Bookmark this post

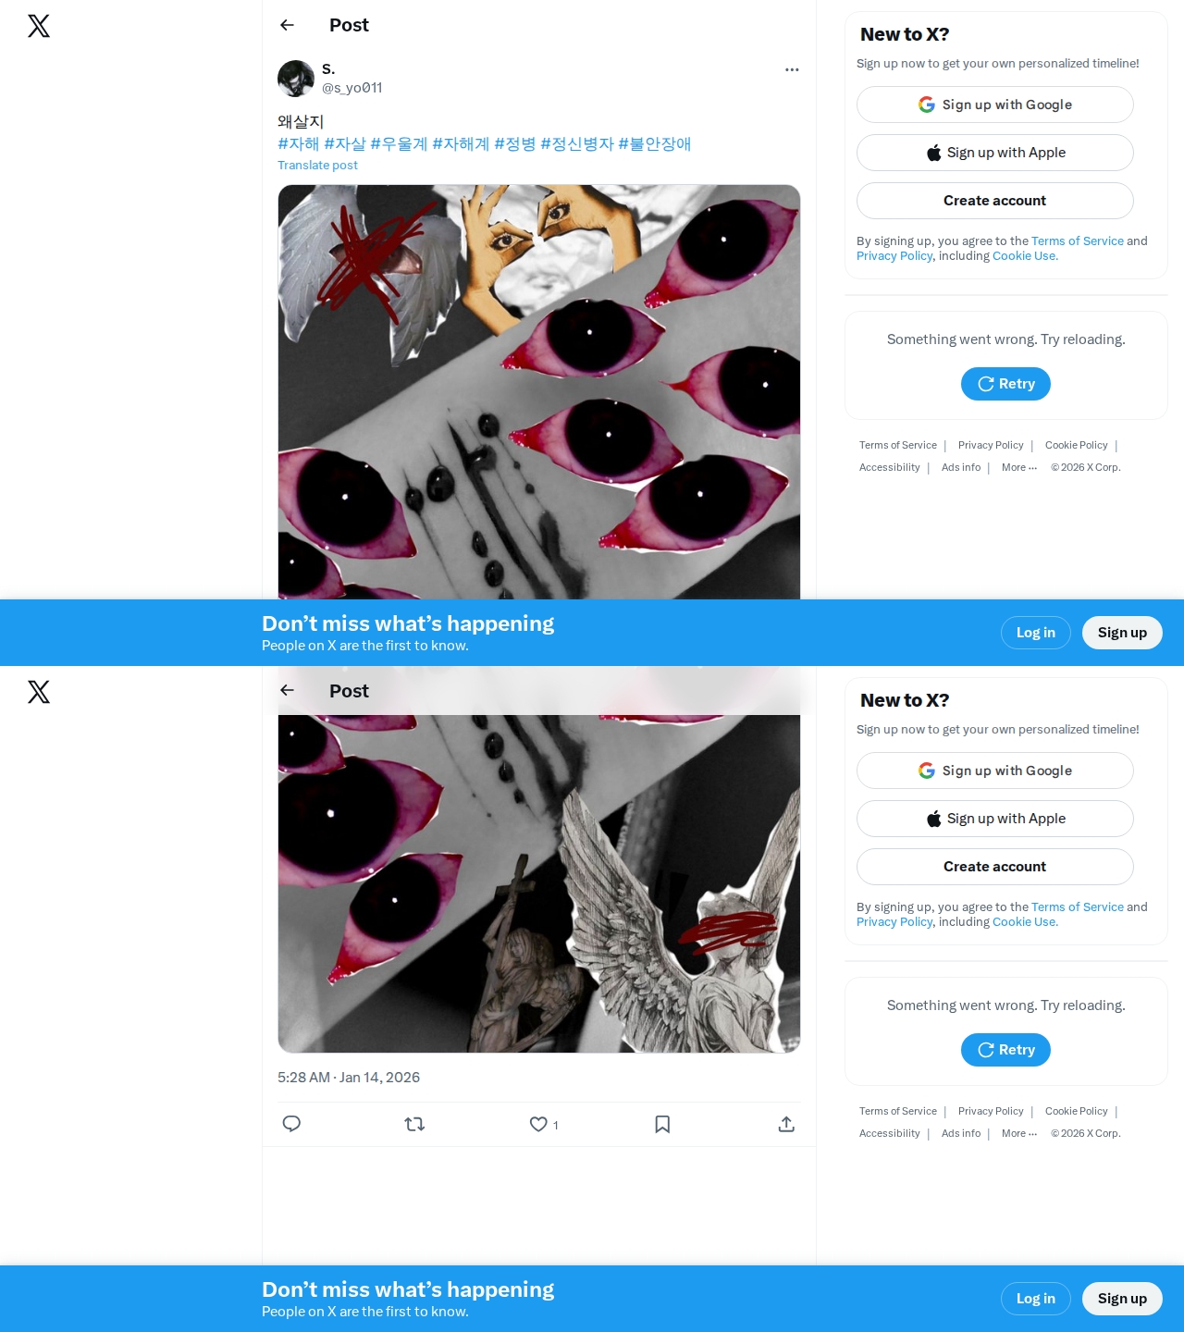(x=662, y=1124)
